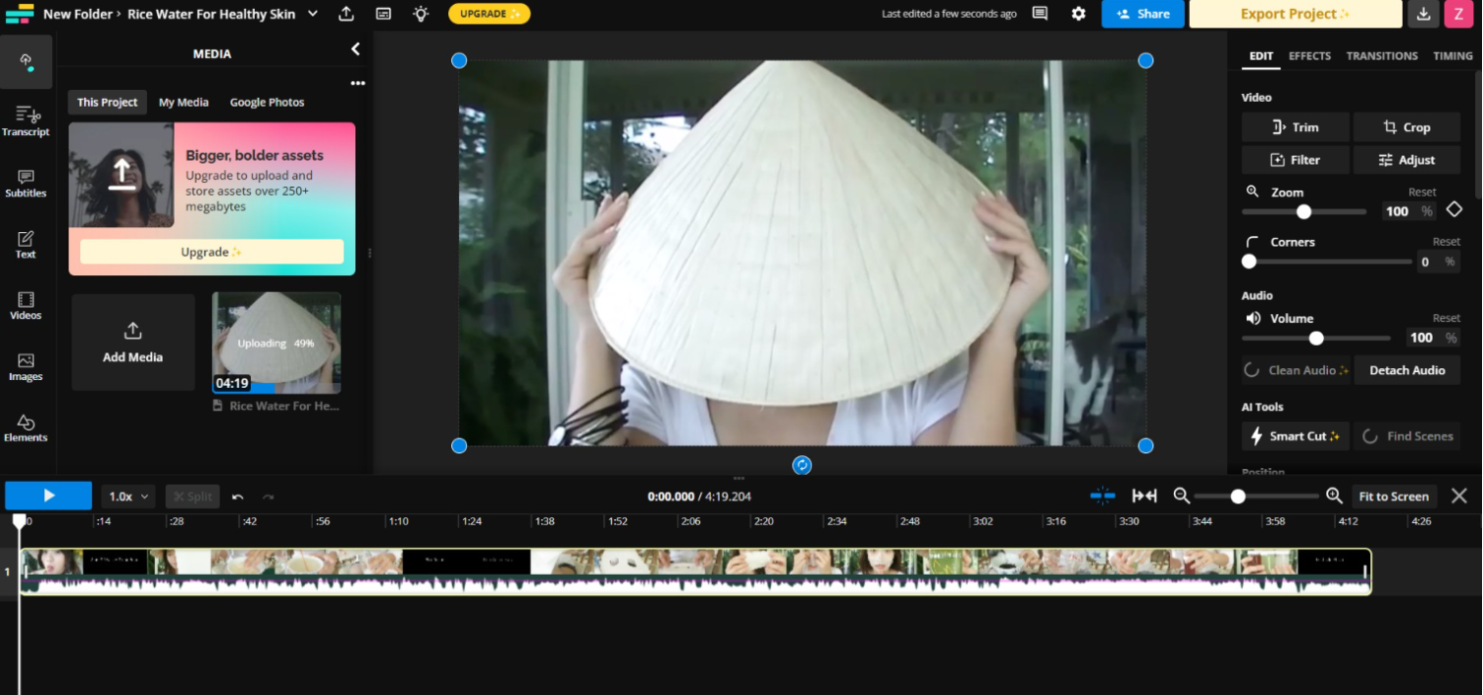Open the project title dropdown arrow
Screen dimensions: 1483x695
[x=313, y=14]
